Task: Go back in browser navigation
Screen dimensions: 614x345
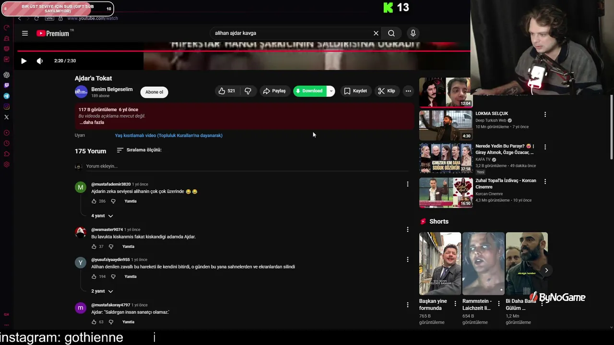Action: click(19, 18)
